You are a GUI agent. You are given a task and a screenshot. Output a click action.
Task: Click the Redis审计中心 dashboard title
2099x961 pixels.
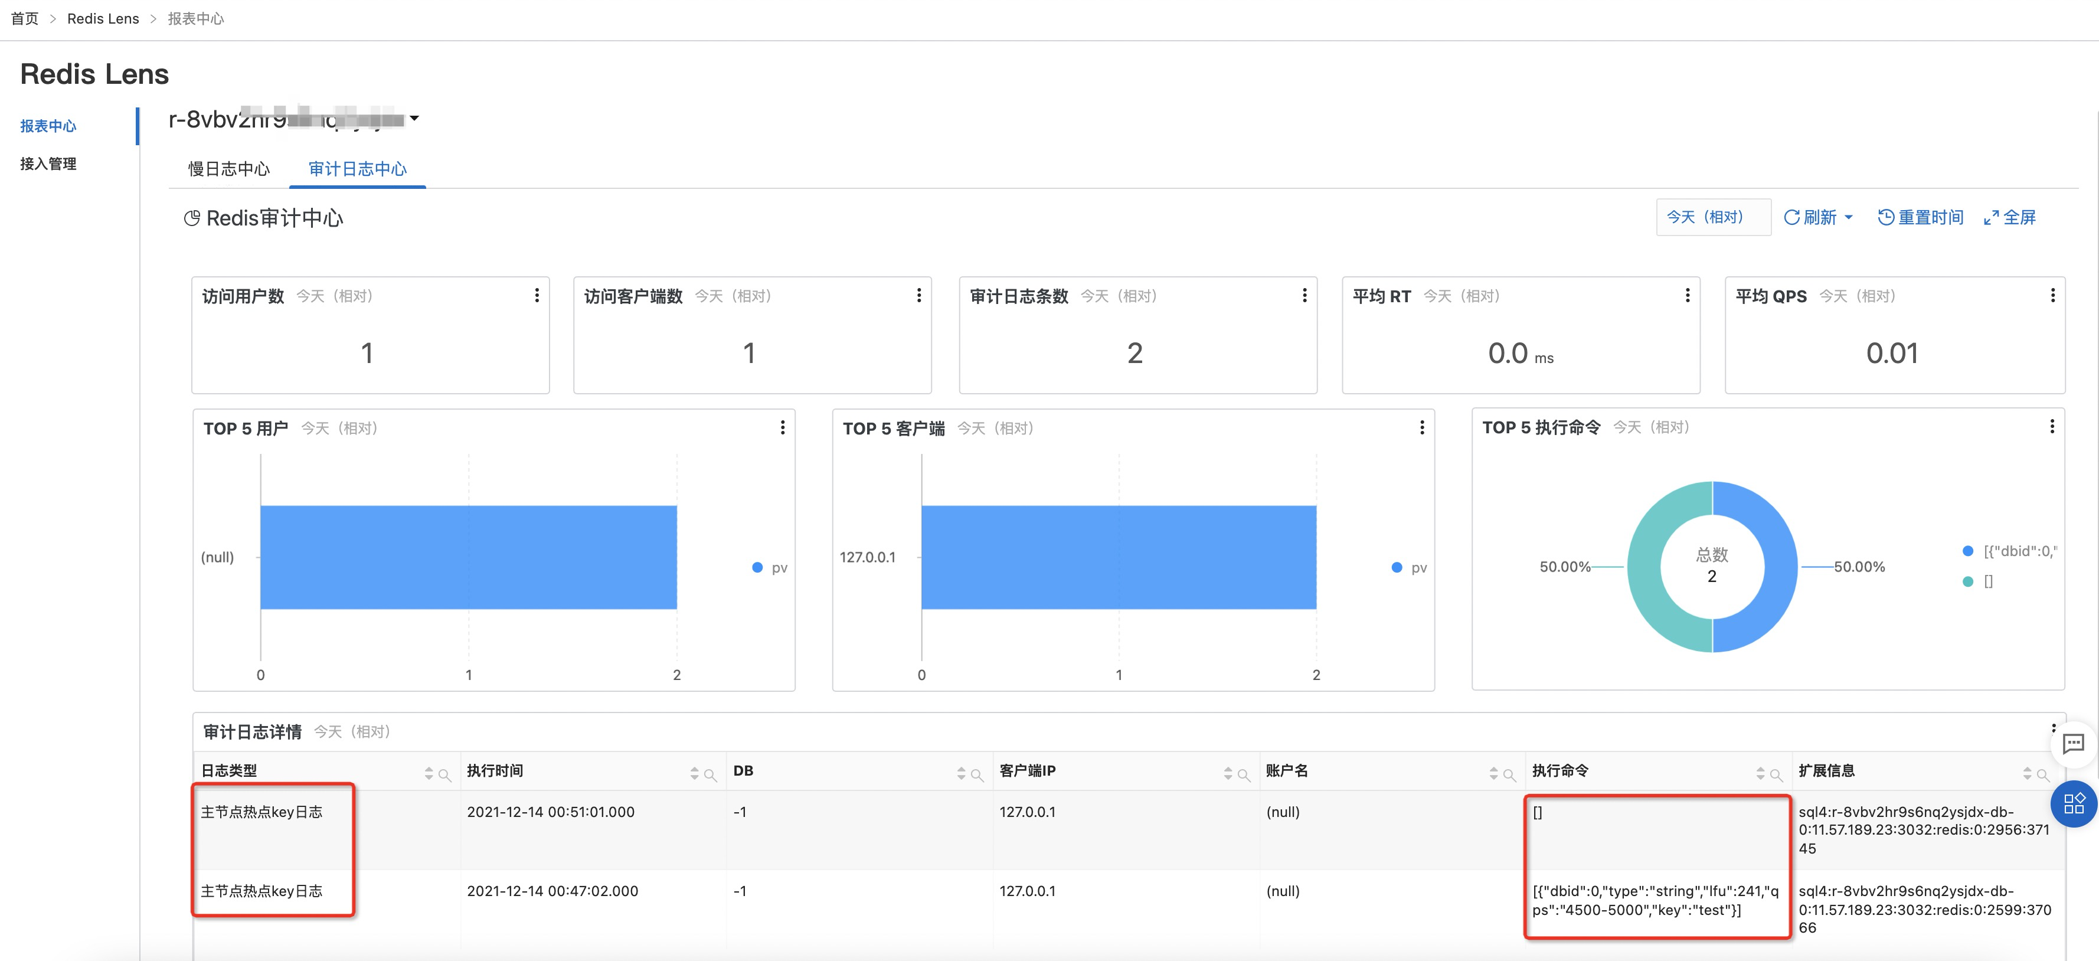(x=274, y=218)
